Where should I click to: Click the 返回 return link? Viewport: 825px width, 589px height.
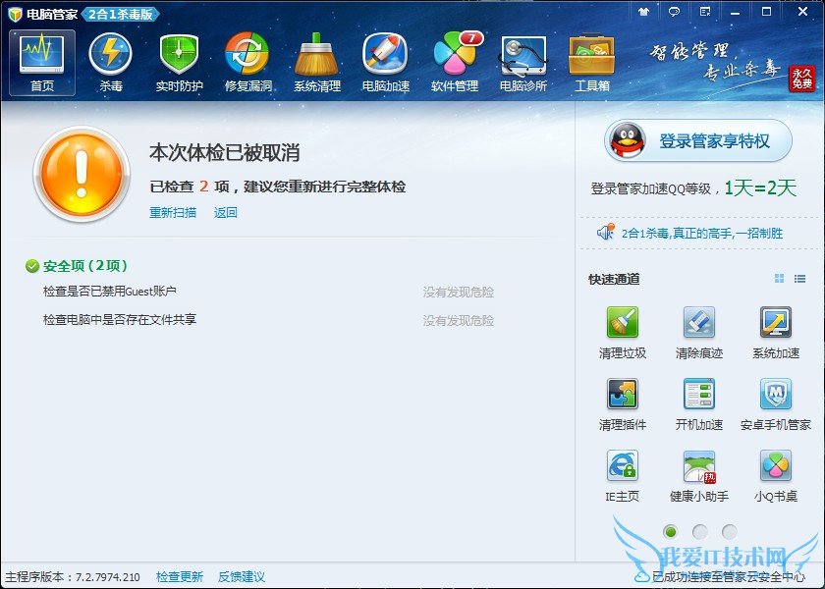coord(225,212)
